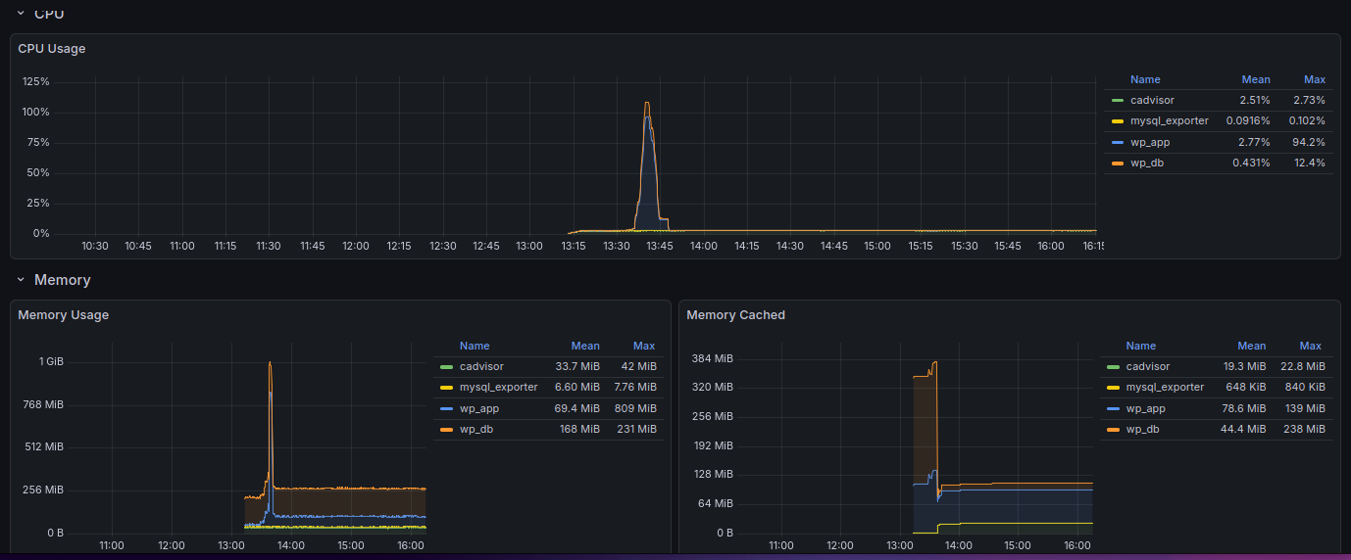Viewport: 1351px width, 560px height.
Task: Open the CPU Usage panel title menu
Action: click(51, 48)
